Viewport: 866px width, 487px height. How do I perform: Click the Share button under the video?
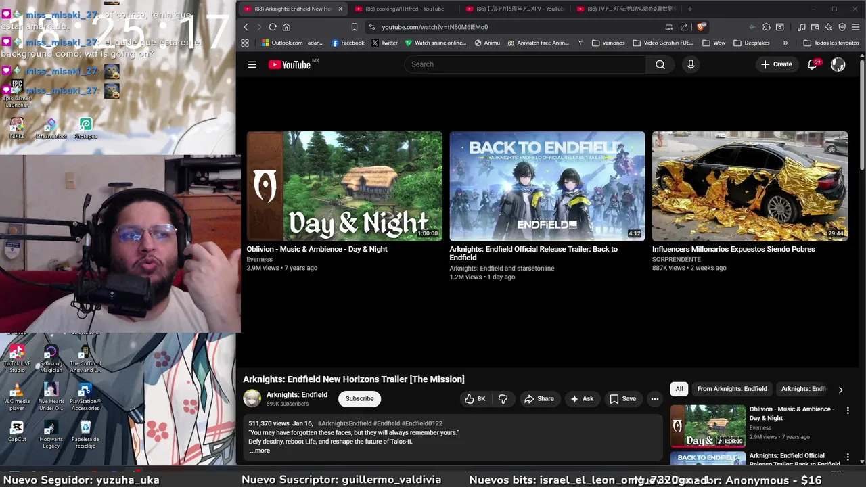[539, 399]
